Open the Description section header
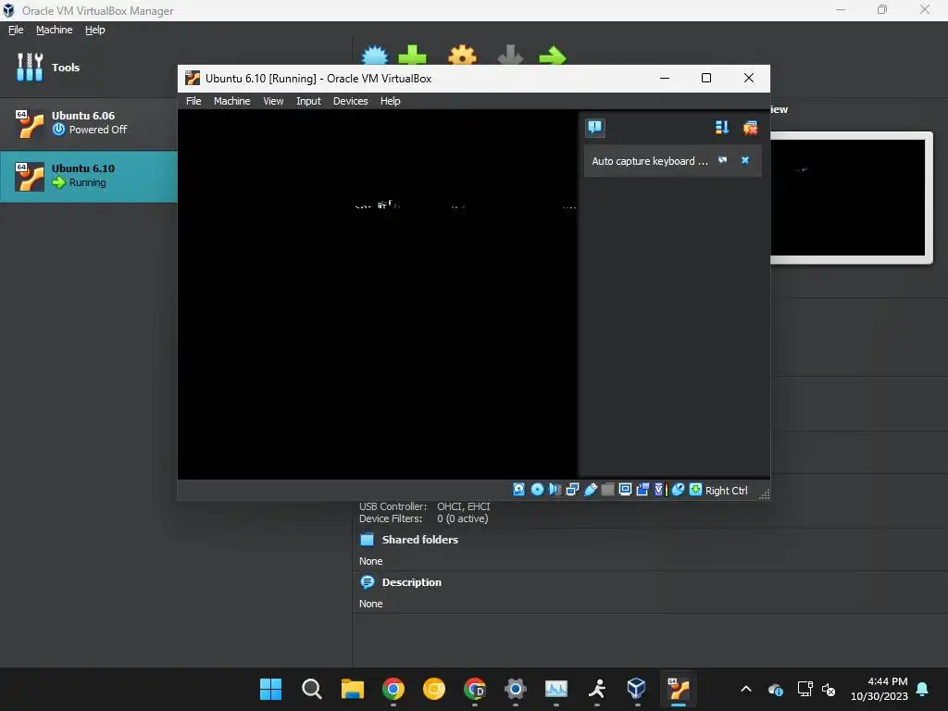 pos(411,582)
